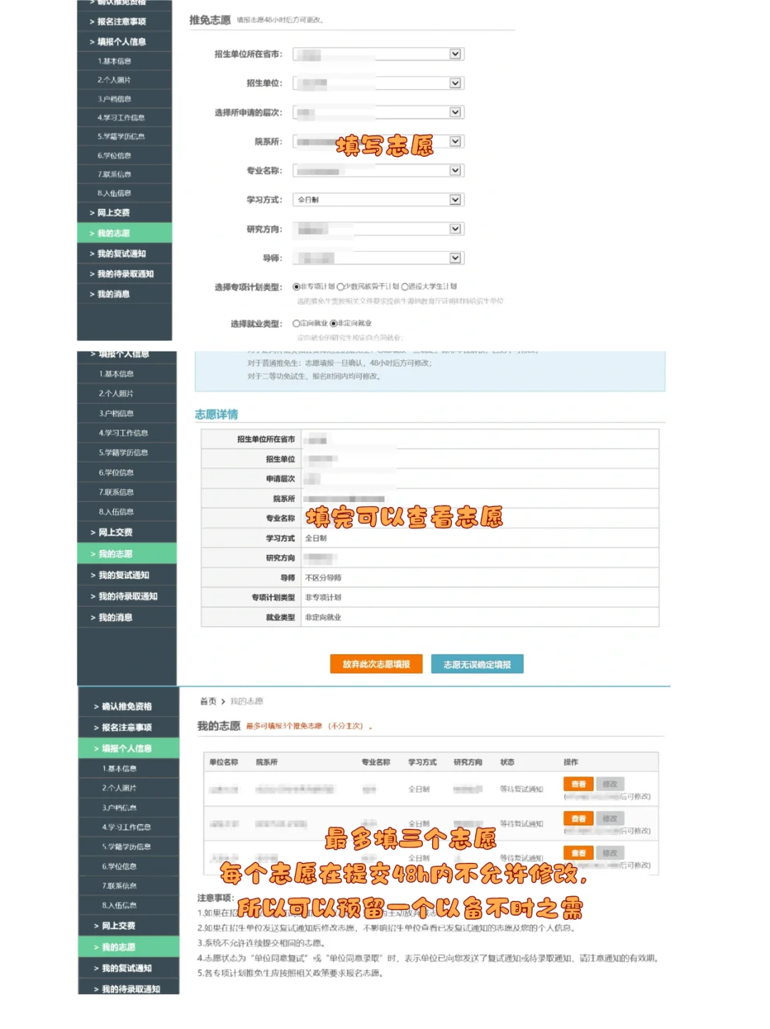打开「院系所」下拉选择框
The height and width of the screenshot is (1029, 770).
click(454, 141)
